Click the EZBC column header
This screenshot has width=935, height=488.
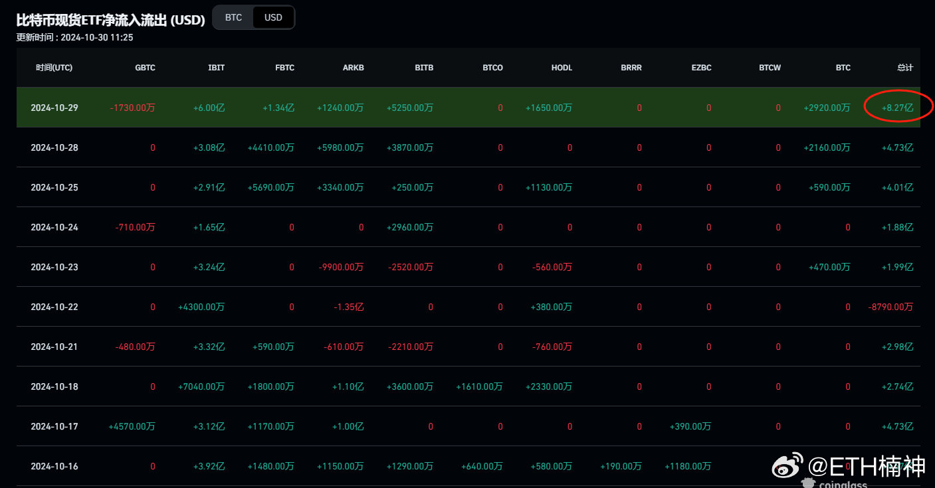click(701, 68)
